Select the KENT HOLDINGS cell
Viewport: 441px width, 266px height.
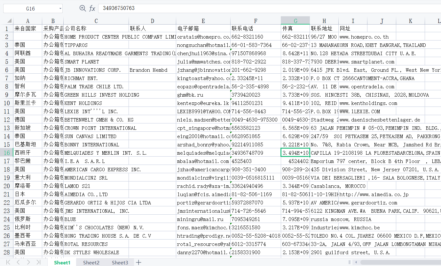click(x=96, y=103)
